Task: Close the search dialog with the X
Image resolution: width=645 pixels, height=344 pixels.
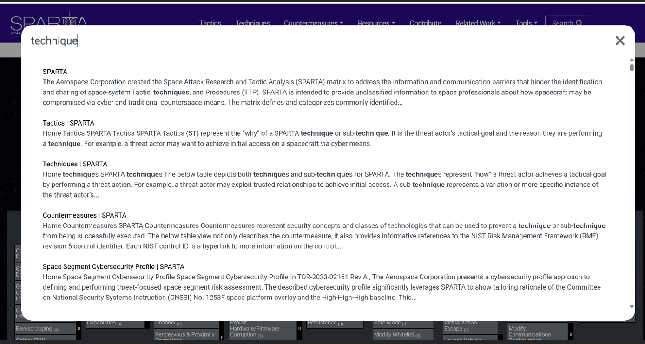Action: tap(620, 40)
